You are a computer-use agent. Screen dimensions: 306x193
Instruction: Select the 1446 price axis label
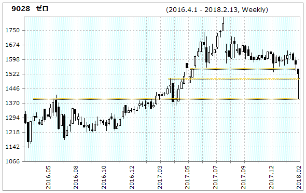pos(12,88)
